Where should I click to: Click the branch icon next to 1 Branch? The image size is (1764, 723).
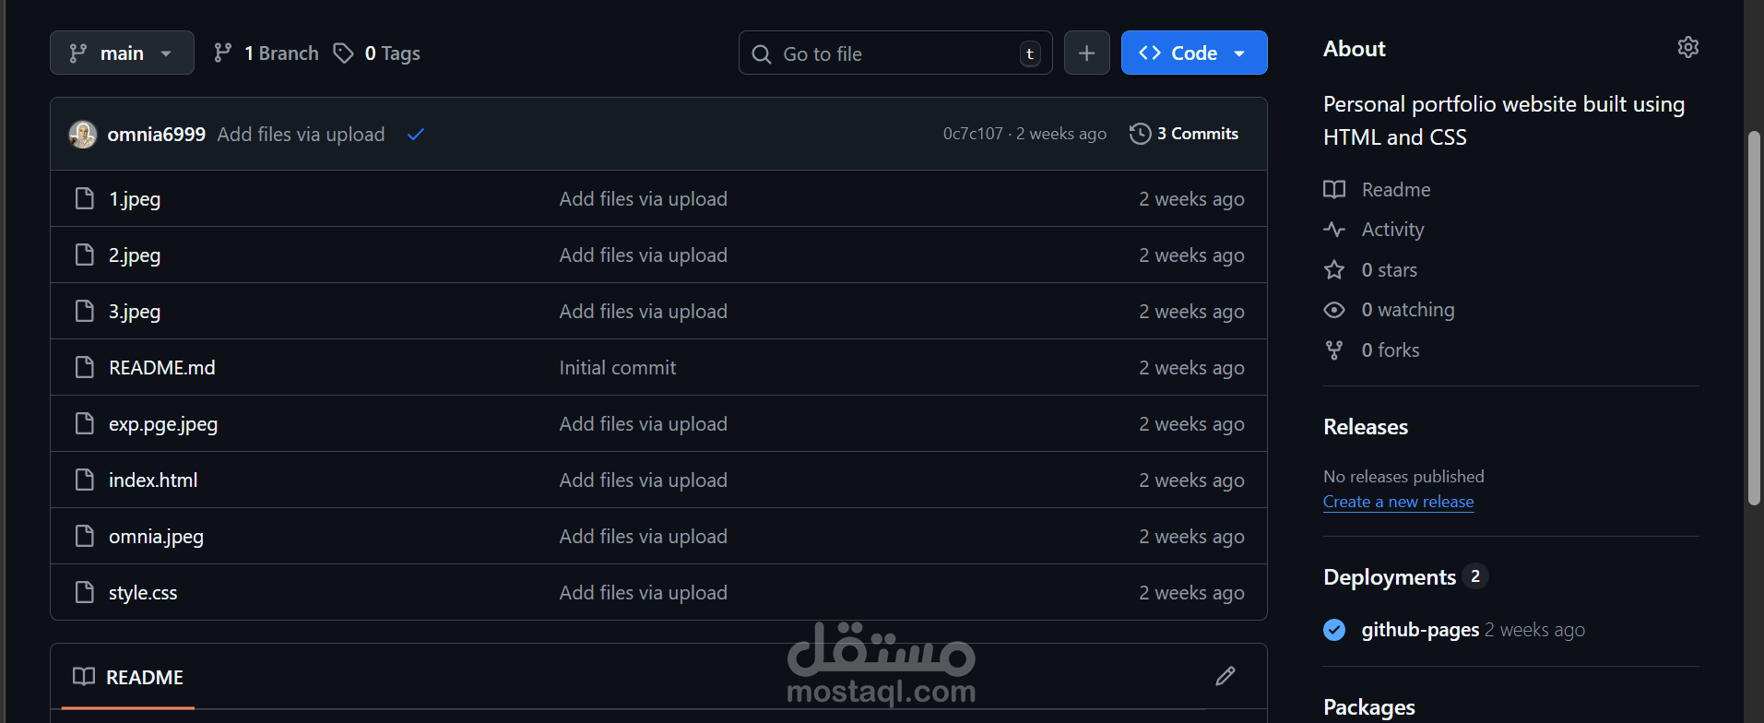(x=222, y=53)
